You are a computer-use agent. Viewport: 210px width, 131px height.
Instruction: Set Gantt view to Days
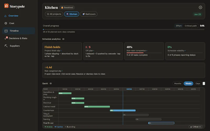click(198, 83)
